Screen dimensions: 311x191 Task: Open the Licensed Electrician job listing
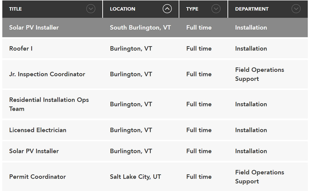click(x=38, y=130)
